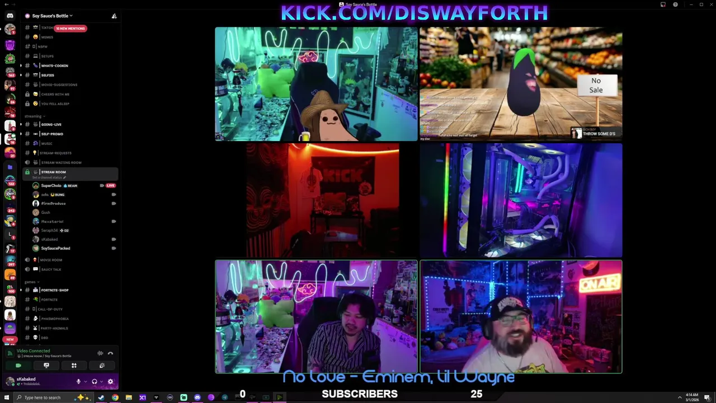Open the sKabaked user profile panel
This screenshot has width=716, height=403.
pyautogui.click(x=37, y=382)
